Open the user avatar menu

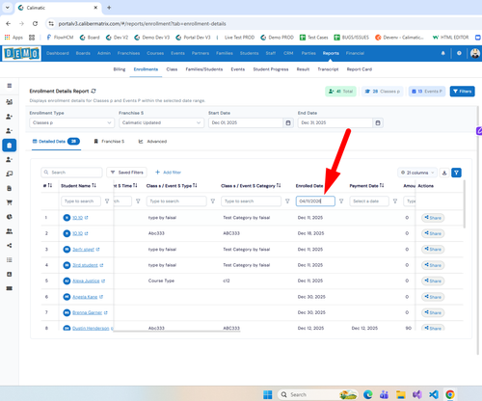[x=475, y=53]
